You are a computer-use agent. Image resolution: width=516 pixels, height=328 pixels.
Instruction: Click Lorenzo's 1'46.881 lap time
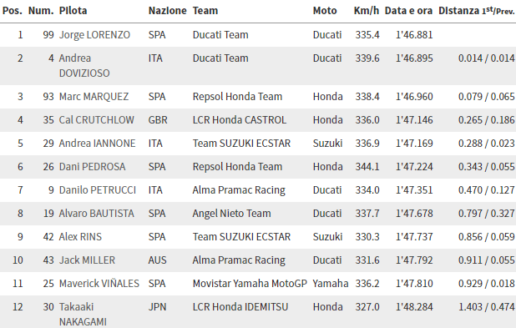tap(414, 35)
